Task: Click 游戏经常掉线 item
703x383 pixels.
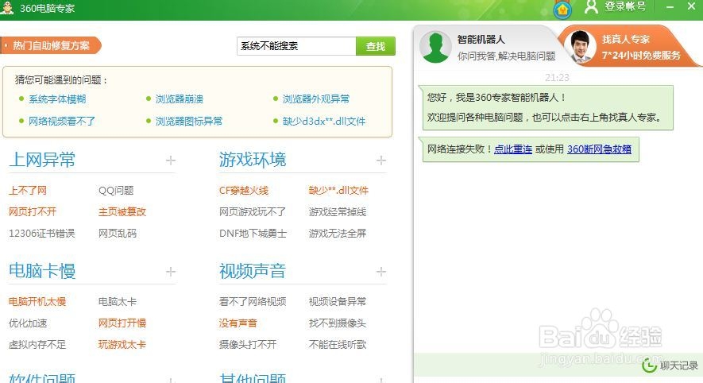Action: [x=337, y=211]
